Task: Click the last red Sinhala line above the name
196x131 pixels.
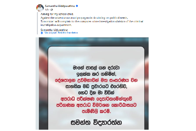Action: (96, 111)
